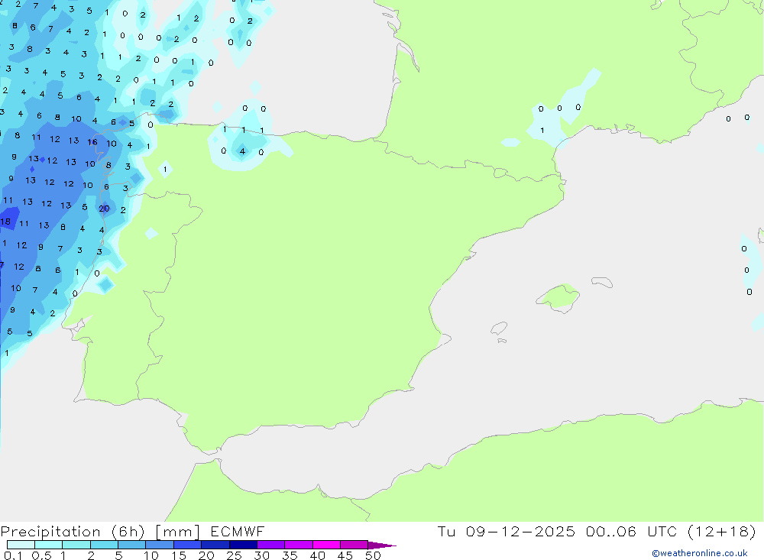The height and width of the screenshot is (560, 764).
Task: Click the weatheronline.co.uk copyright link
Action: point(700,553)
